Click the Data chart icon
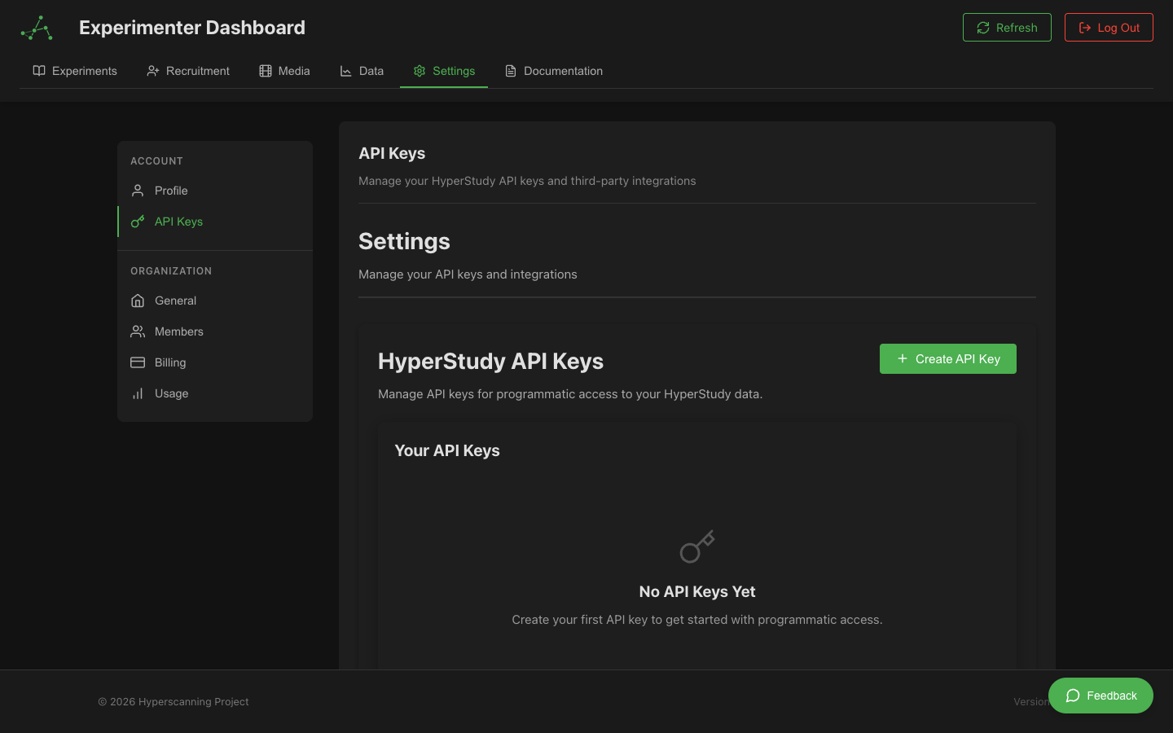This screenshot has height=733, width=1173. (x=344, y=71)
